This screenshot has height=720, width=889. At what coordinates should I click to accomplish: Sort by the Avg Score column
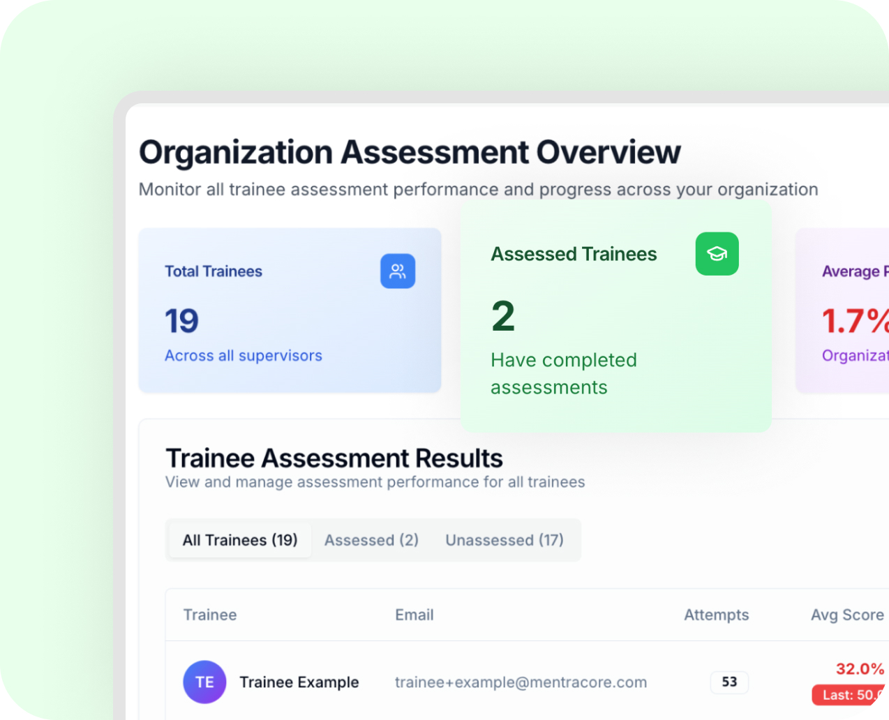847,615
